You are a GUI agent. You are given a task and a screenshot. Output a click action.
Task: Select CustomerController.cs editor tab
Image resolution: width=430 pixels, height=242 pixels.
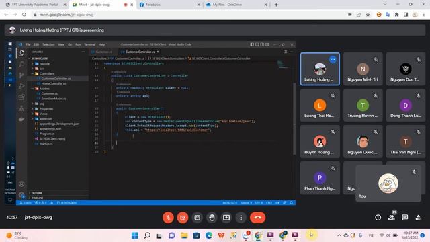(x=140, y=52)
